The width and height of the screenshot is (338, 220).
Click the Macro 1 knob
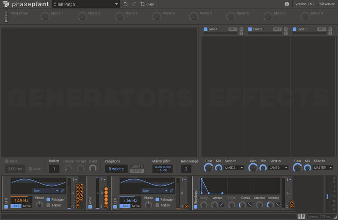pos(45,16)
